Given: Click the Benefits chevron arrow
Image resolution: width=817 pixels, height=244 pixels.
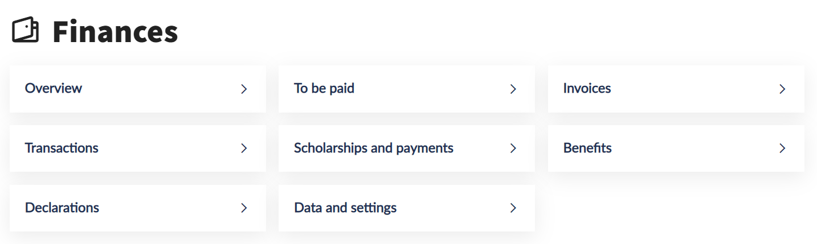Looking at the screenshot, I should [x=782, y=148].
